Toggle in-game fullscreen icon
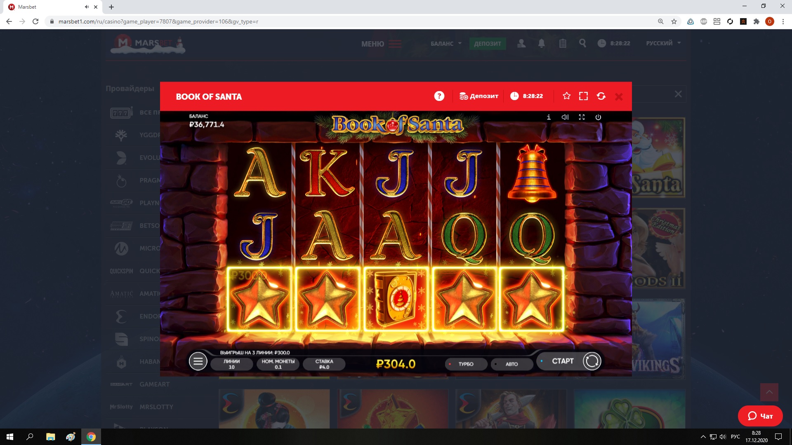The width and height of the screenshot is (792, 445). tap(582, 117)
